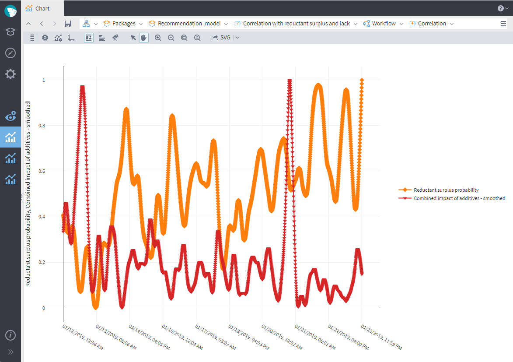The image size is (513, 362).
Task: Click the horizontal bars align icon
Action: 102,38
